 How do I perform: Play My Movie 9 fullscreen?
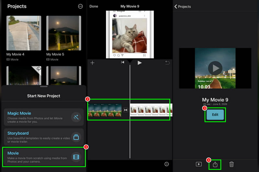tap(198, 164)
